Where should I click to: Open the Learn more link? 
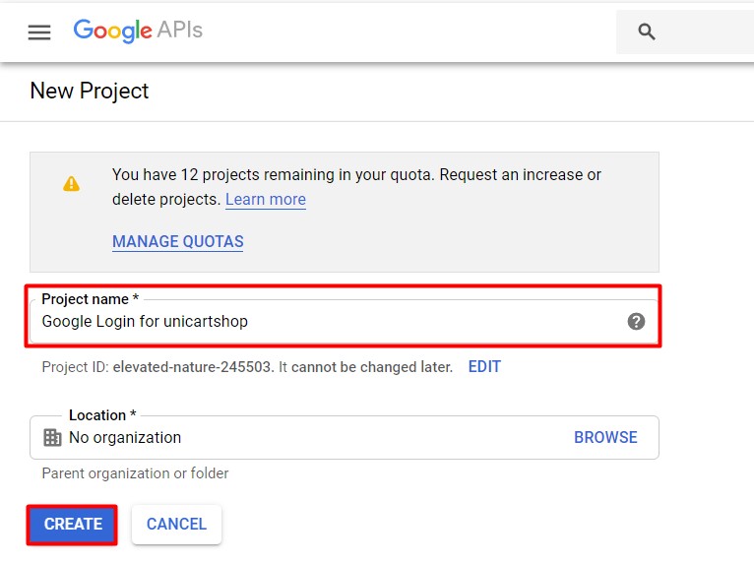[266, 199]
